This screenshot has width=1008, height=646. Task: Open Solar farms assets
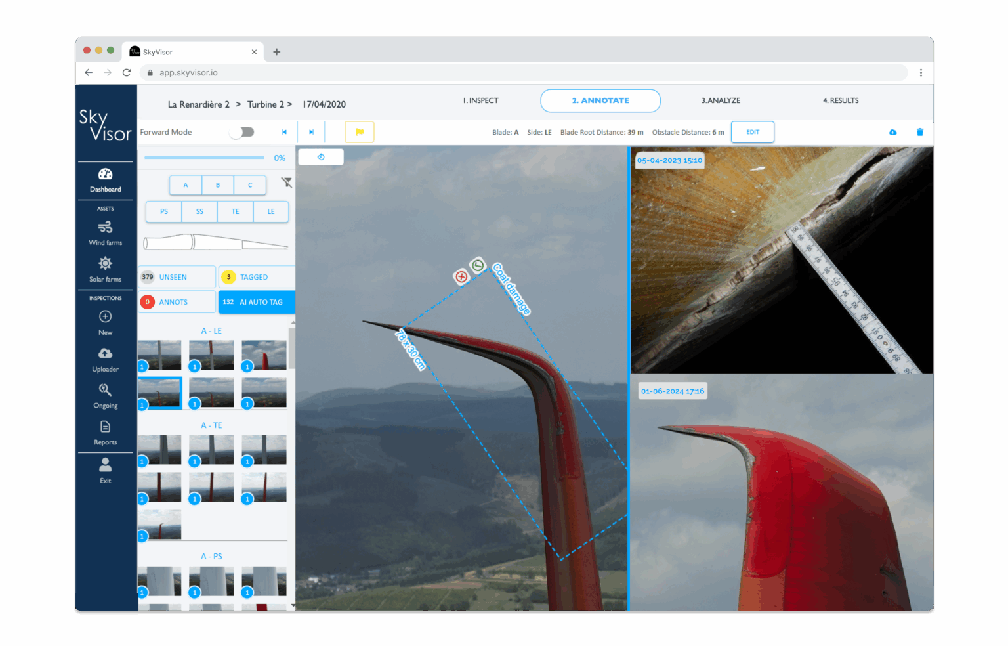105,269
